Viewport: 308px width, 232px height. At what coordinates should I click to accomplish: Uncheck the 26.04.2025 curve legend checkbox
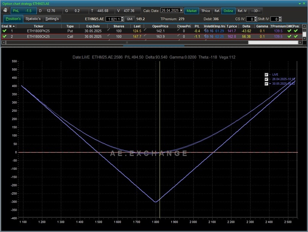click(x=266, y=79)
